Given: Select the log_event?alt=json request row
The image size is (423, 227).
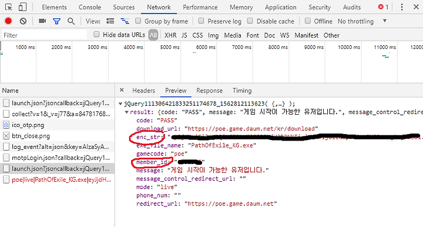Looking at the screenshot, I should [x=57, y=147].
